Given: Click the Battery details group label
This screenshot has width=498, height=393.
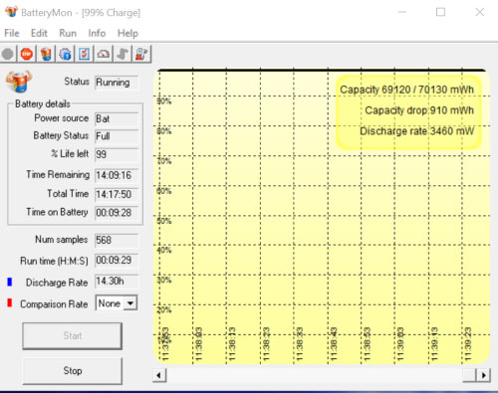Looking at the screenshot, I should point(43,103).
